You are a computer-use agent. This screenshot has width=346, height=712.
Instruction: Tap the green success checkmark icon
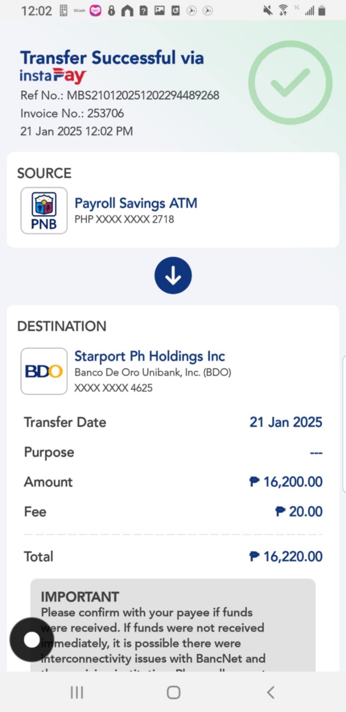(x=290, y=83)
